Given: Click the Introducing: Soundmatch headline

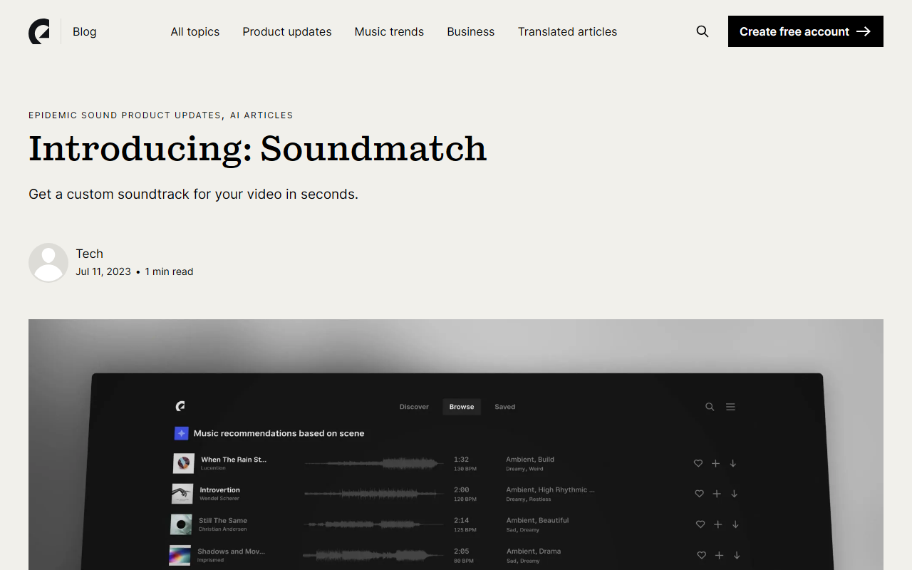Looking at the screenshot, I should point(258,149).
